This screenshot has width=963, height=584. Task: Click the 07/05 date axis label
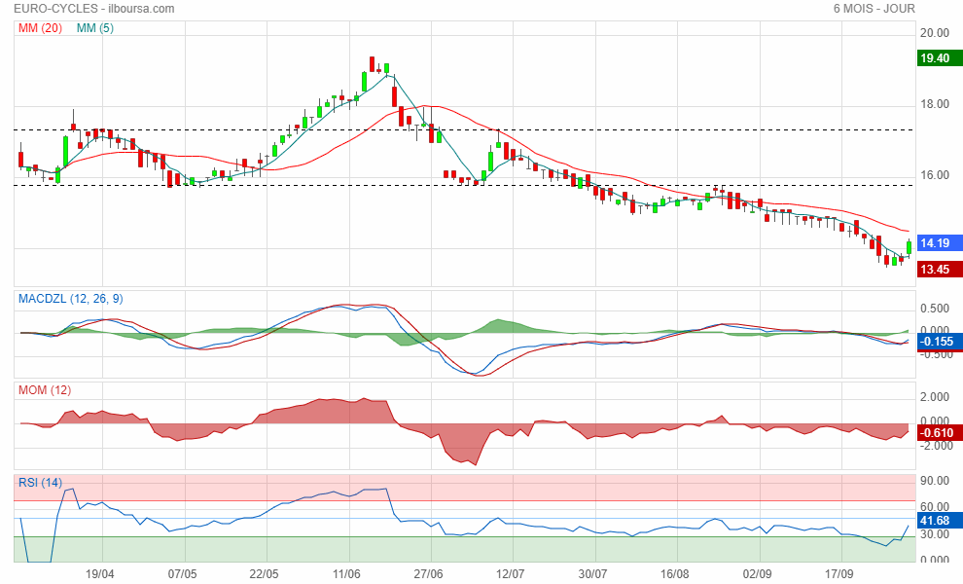(183, 573)
